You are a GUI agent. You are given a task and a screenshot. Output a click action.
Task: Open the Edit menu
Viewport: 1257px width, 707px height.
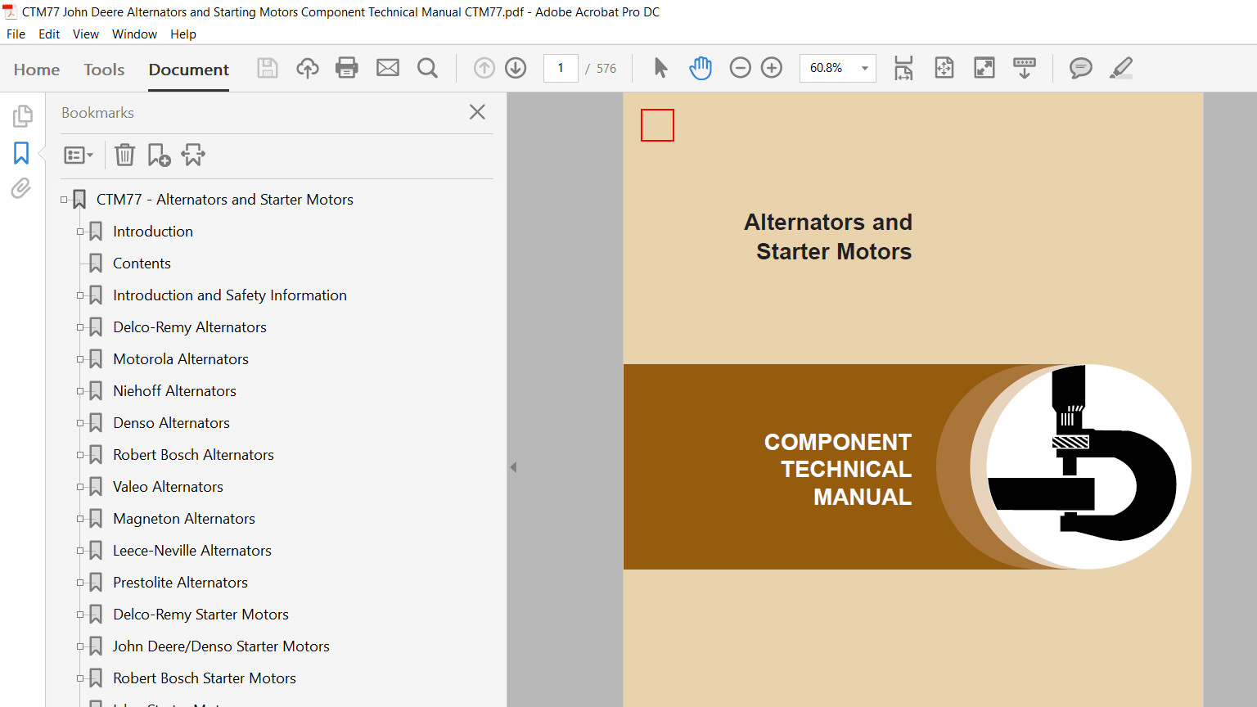[49, 34]
